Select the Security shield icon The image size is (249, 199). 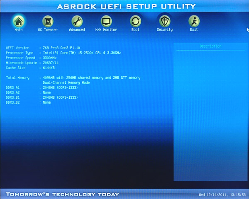tap(165, 21)
